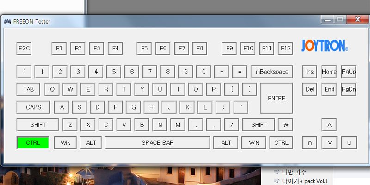Select the F1 key

(x=59, y=49)
